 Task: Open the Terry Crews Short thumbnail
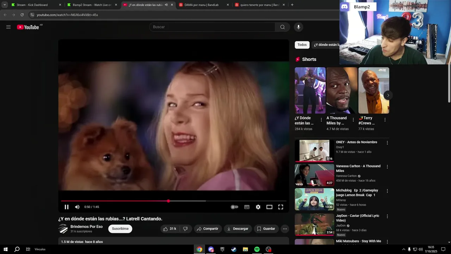[x=373, y=90]
